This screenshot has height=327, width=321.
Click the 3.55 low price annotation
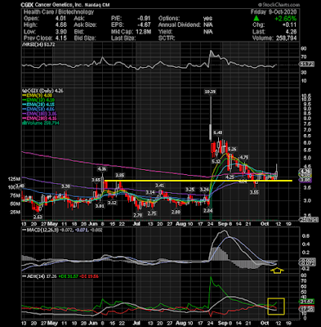(x=254, y=192)
